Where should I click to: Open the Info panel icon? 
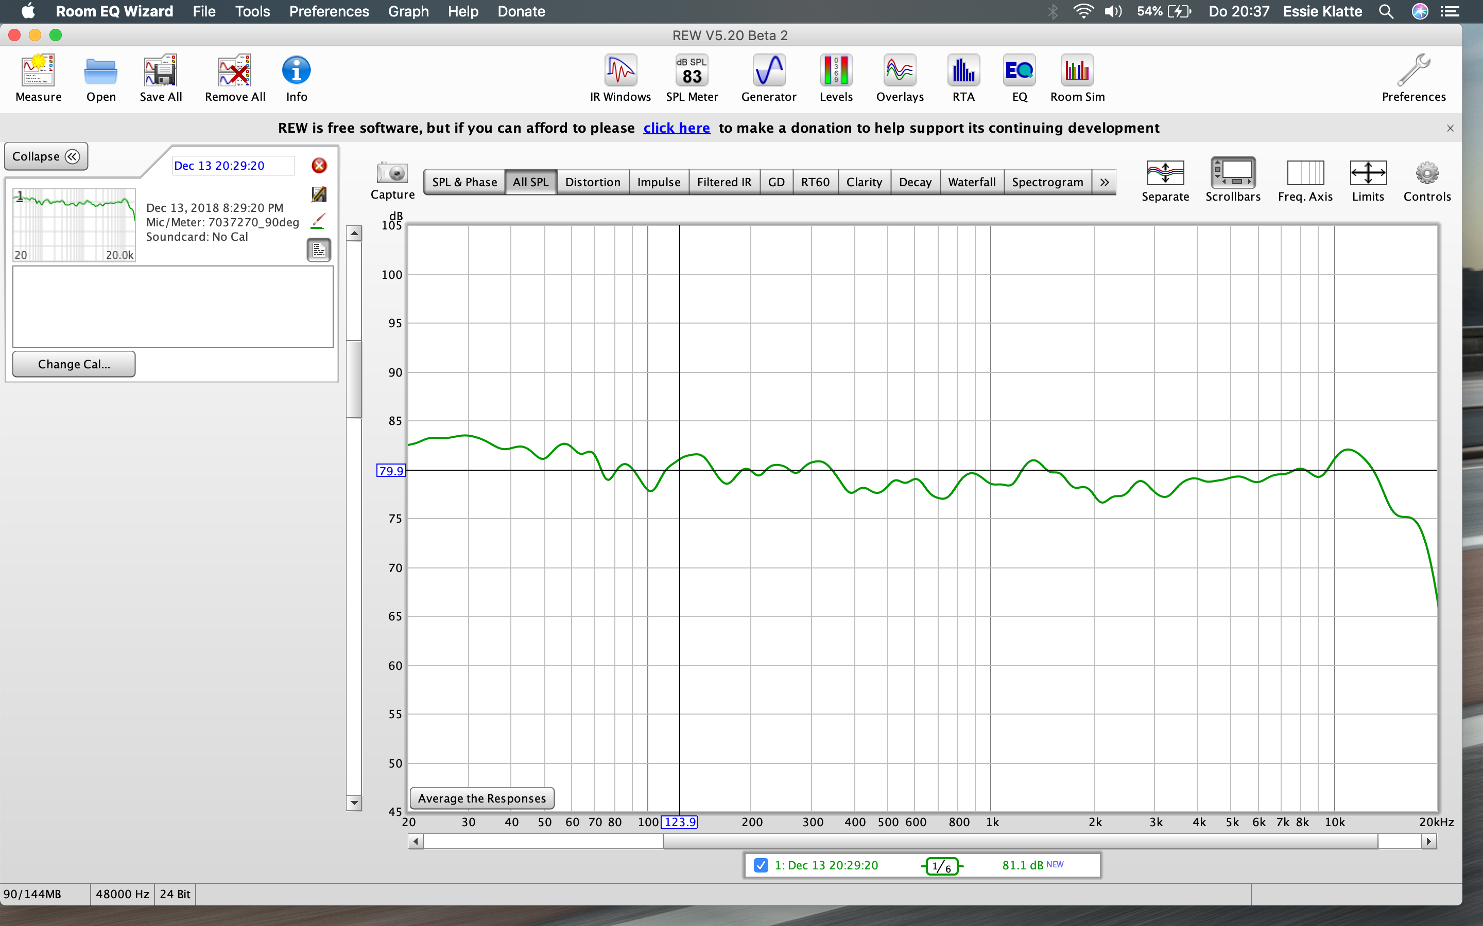point(297,78)
